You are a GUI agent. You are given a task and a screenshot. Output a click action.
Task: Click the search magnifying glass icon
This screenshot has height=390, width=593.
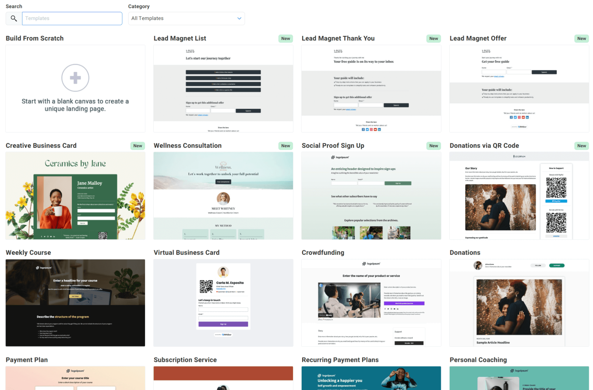click(x=13, y=18)
